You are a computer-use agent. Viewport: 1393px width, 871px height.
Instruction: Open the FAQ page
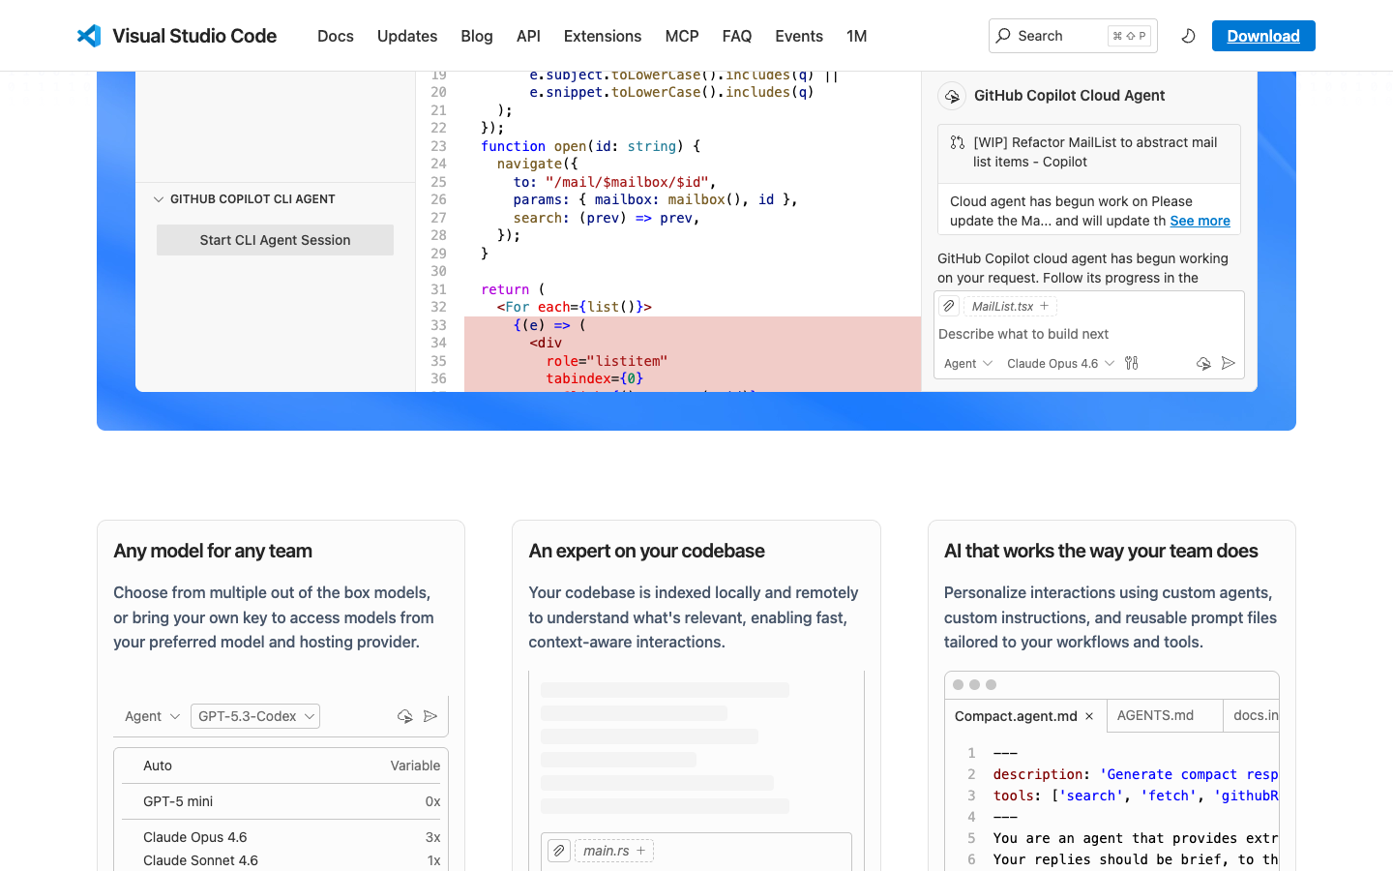[x=737, y=36]
